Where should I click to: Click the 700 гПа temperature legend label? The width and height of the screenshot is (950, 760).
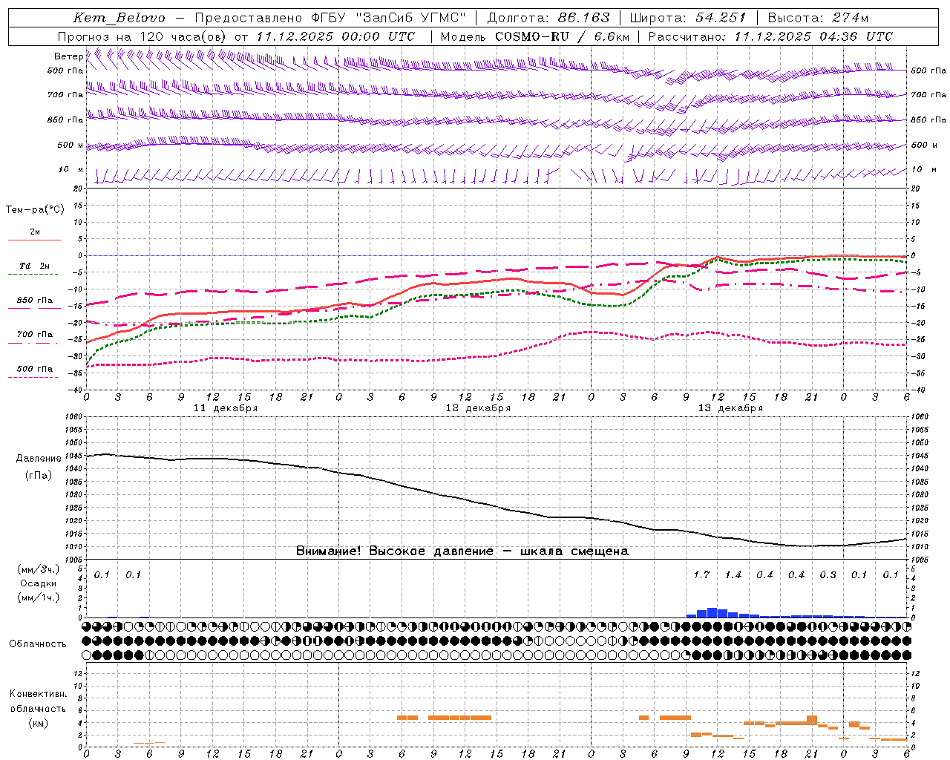35,335
